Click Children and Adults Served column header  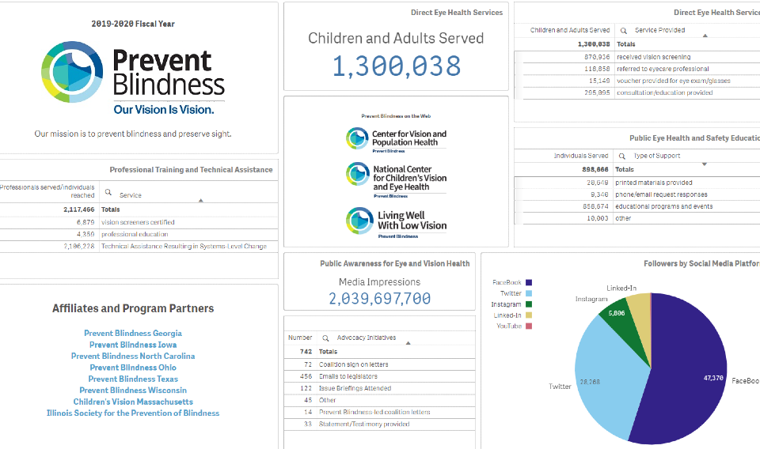click(569, 30)
